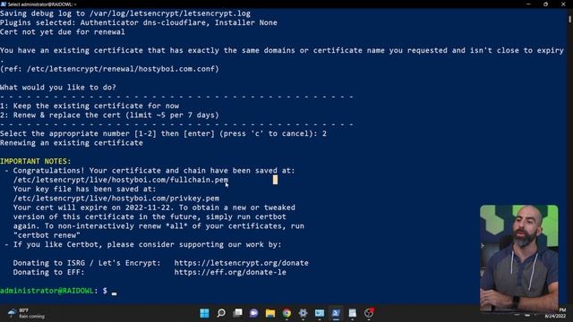Open Task View on the taskbar
Viewport: 573px width, 322px height.
(237, 313)
